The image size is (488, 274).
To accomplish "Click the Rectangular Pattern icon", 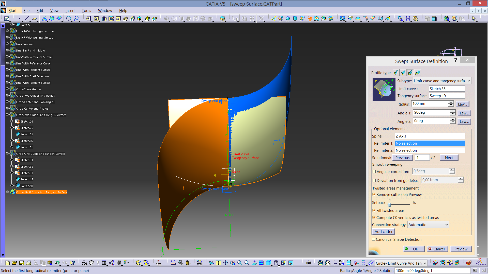I will point(408,19).
